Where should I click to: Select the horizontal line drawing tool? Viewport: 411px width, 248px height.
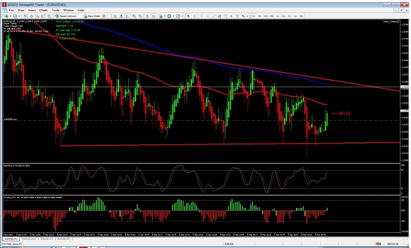click(208, 16)
